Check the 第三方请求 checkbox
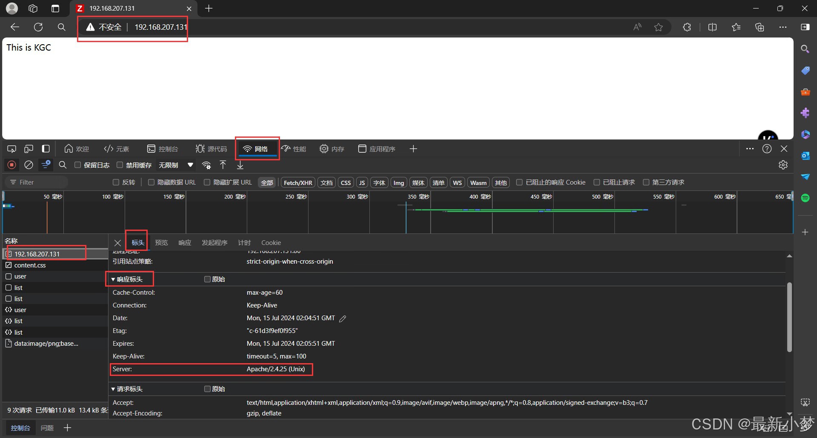Viewport: 817px width, 438px height. tap(646, 182)
